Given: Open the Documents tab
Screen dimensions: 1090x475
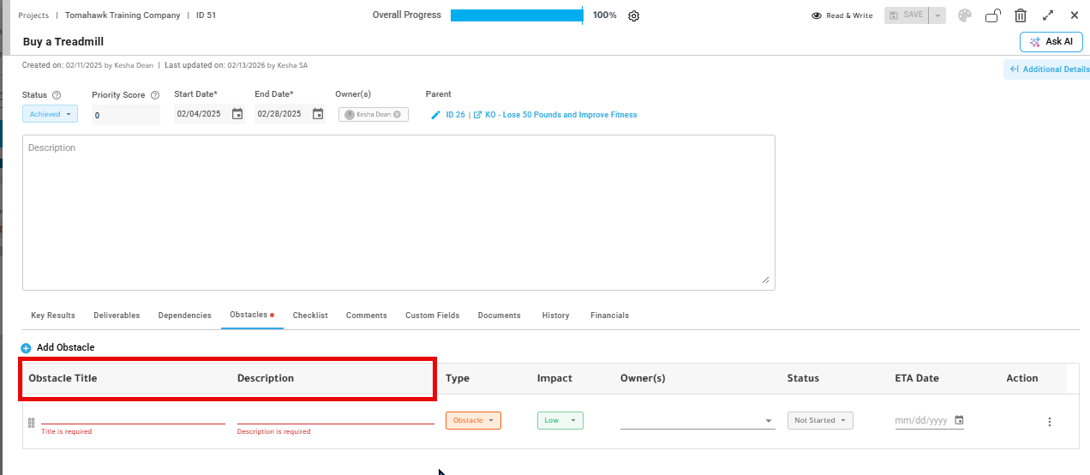Looking at the screenshot, I should (x=500, y=316).
